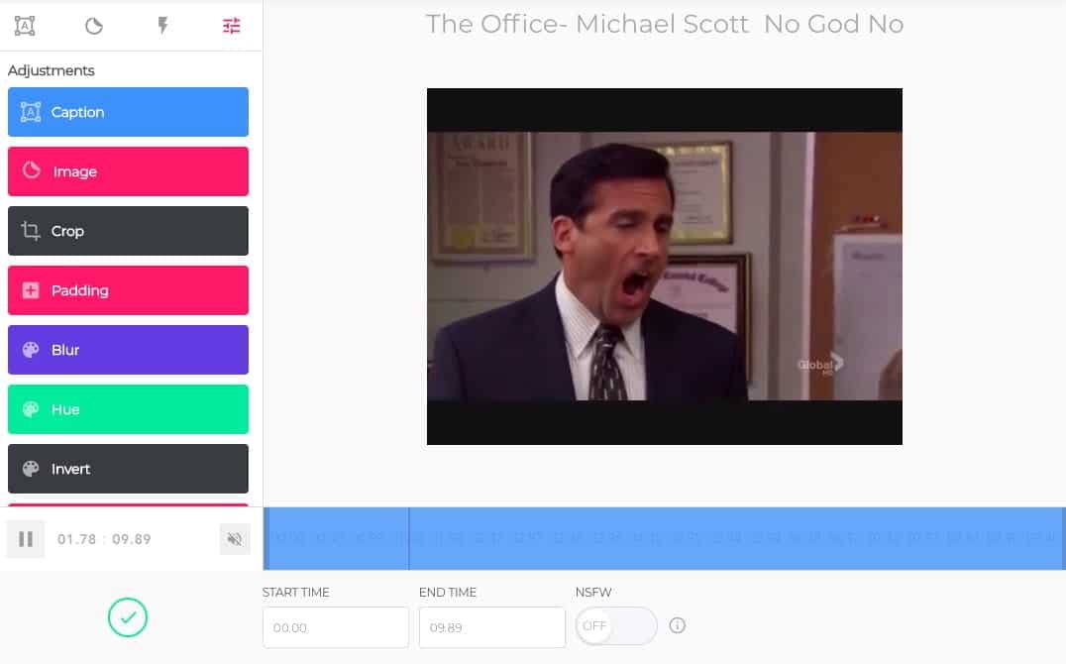
Task: Confirm edits with the green checkmark
Action: pyautogui.click(x=127, y=616)
